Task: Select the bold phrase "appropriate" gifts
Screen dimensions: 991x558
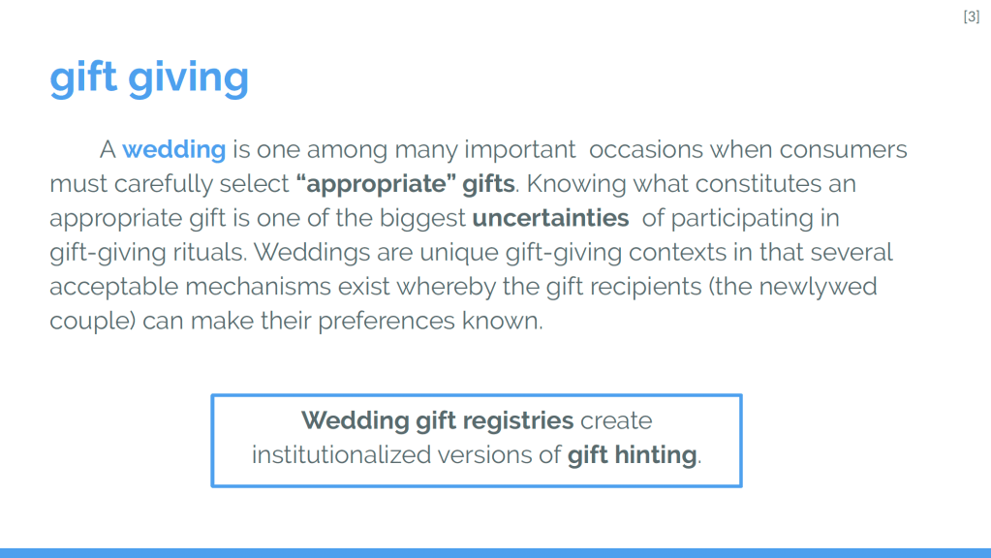Action: click(x=405, y=184)
